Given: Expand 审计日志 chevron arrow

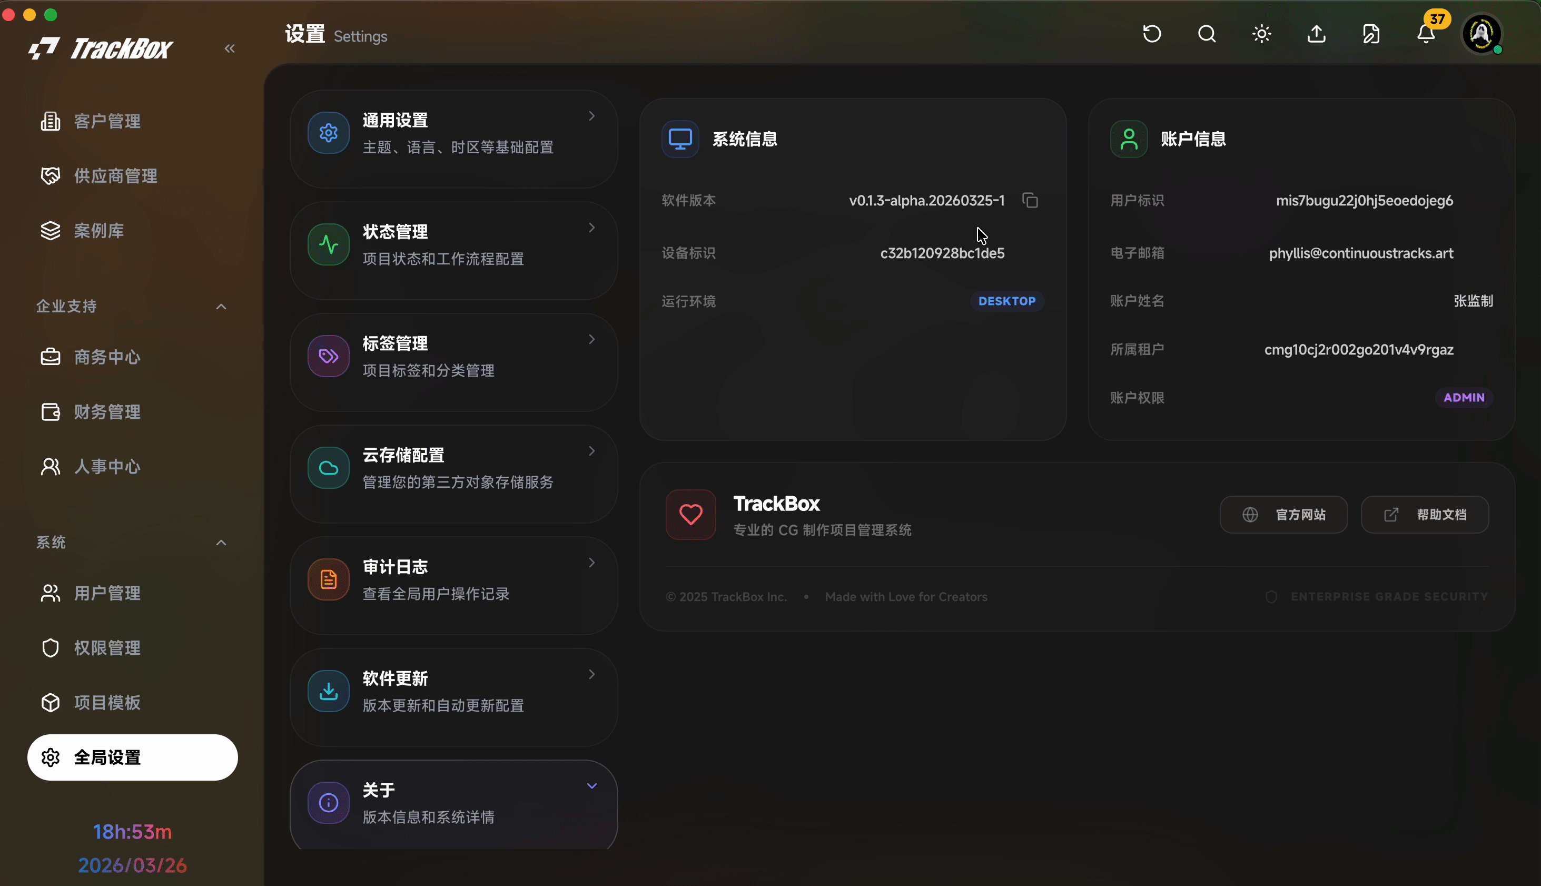Looking at the screenshot, I should (x=591, y=562).
